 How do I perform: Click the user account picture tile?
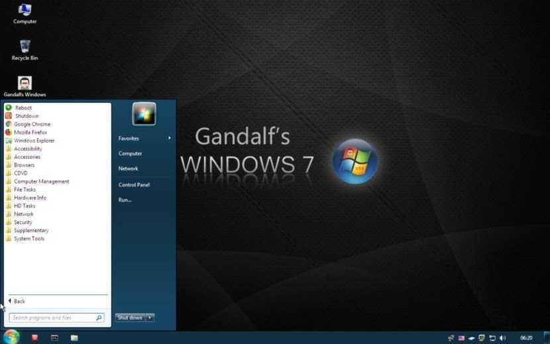click(144, 114)
